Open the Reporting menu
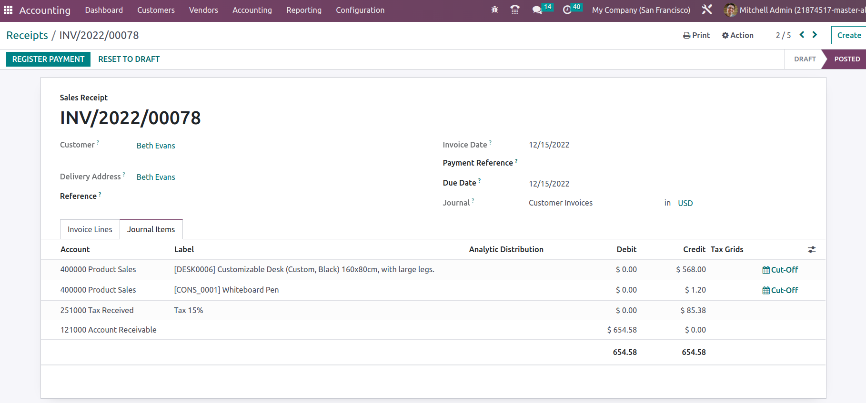 pyautogui.click(x=304, y=10)
